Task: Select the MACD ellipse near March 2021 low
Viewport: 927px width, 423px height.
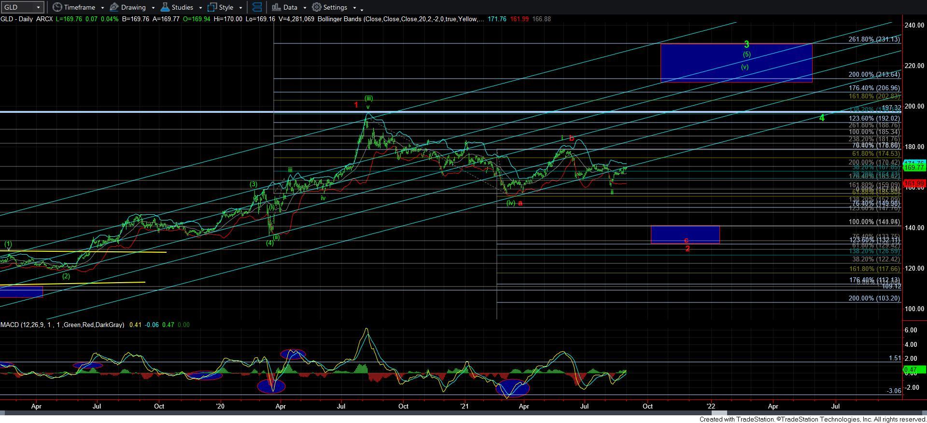Action: coord(513,388)
